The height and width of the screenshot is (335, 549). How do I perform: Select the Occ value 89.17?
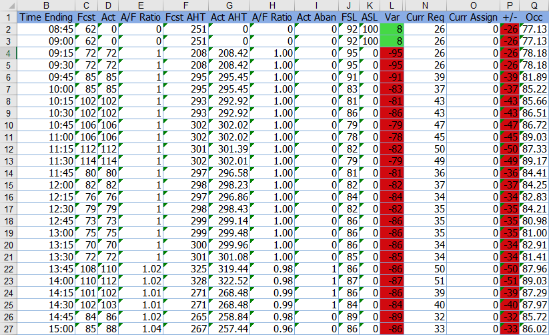tap(533, 161)
